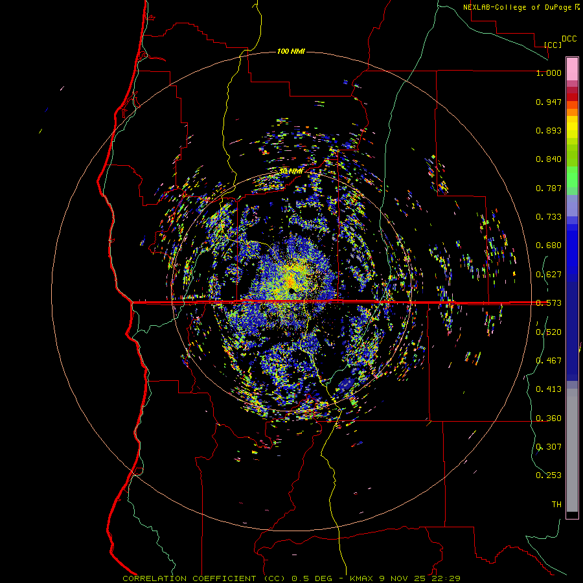Screen dimensions: 583x583
Task: Click the 0.680 scale value
Action: click(x=549, y=246)
